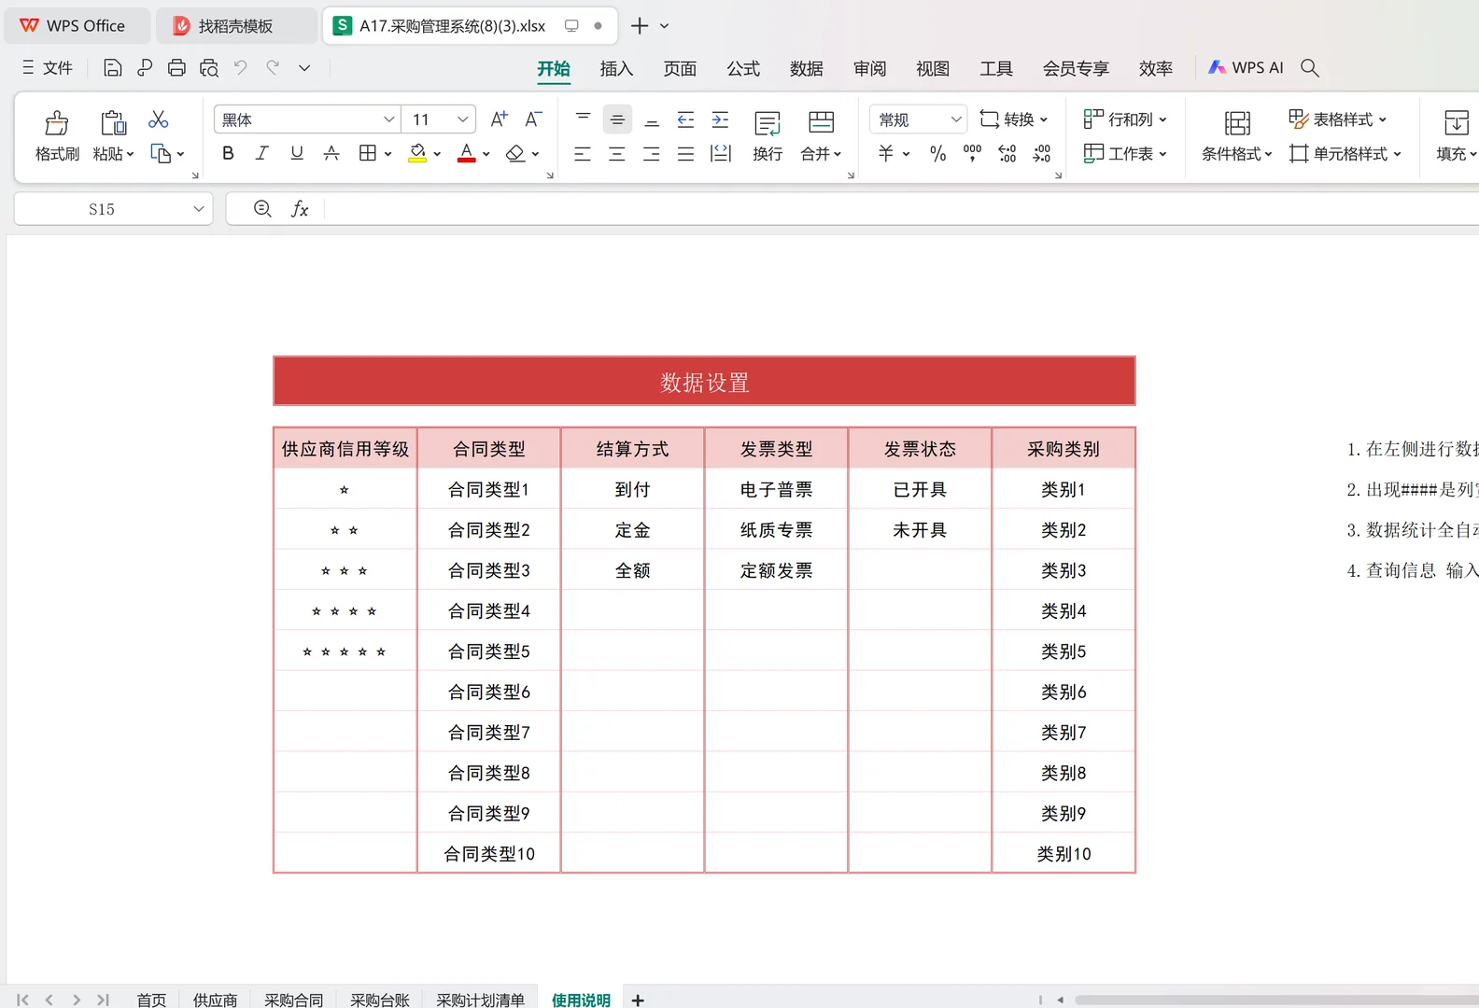Decrease font size with A- icon
The width and height of the screenshot is (1479, 1008).
[x=533, y=119]
